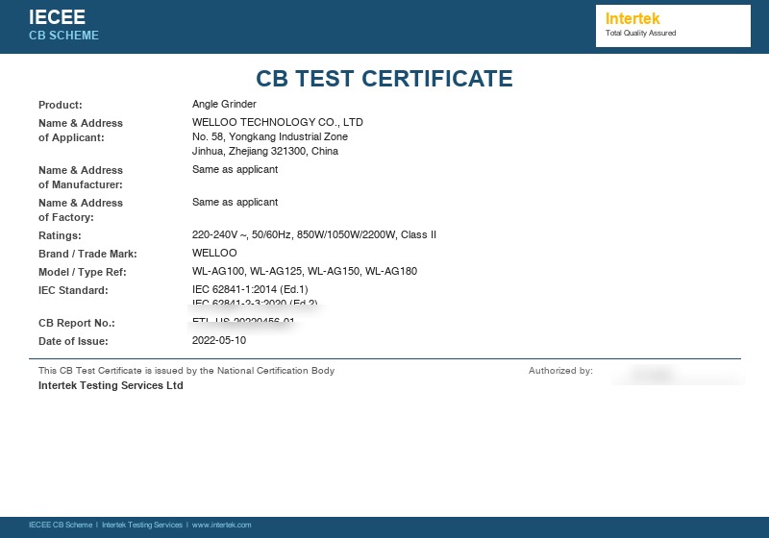Click Intertek Testing Services Ltd text
The height and width of the screenshot is (538, 769).
pyautogui.click(x=111, y=385)
